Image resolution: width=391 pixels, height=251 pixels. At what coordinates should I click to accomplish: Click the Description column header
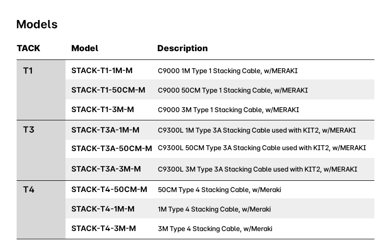182,48
